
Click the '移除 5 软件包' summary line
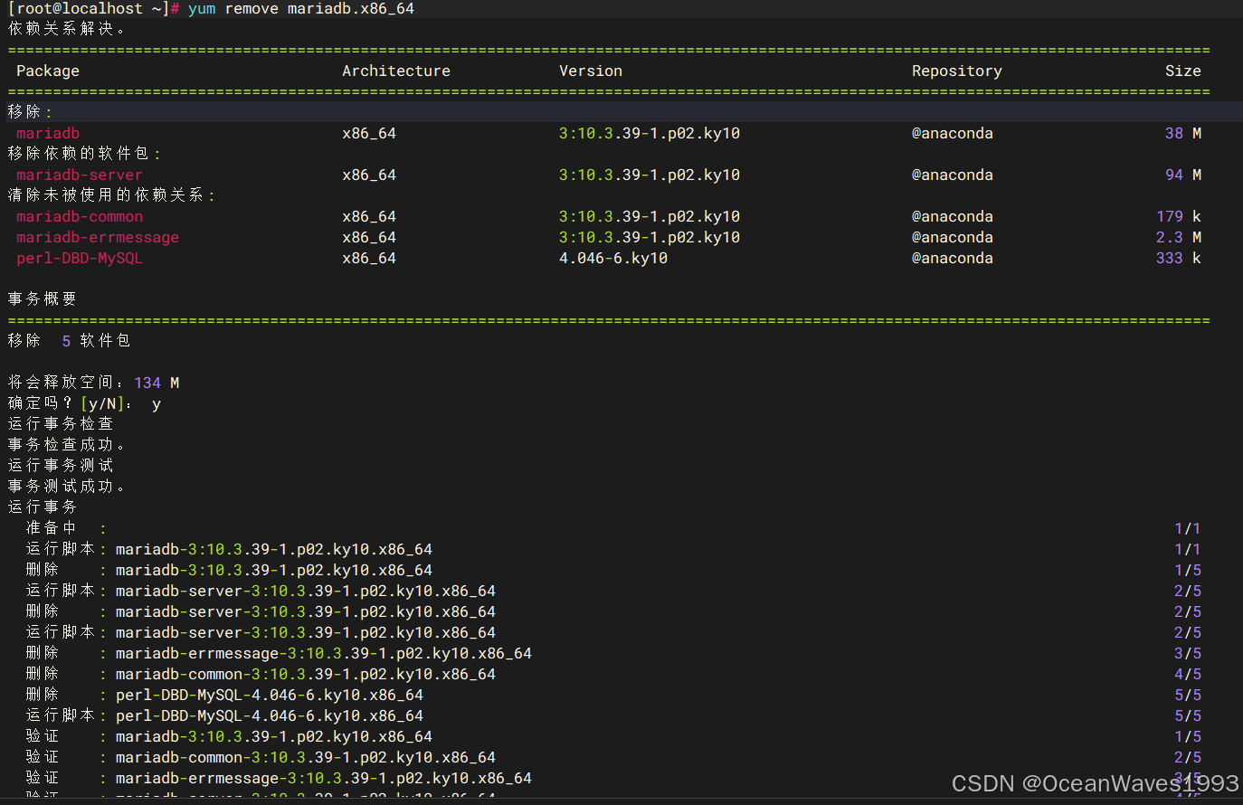point(70,341)
